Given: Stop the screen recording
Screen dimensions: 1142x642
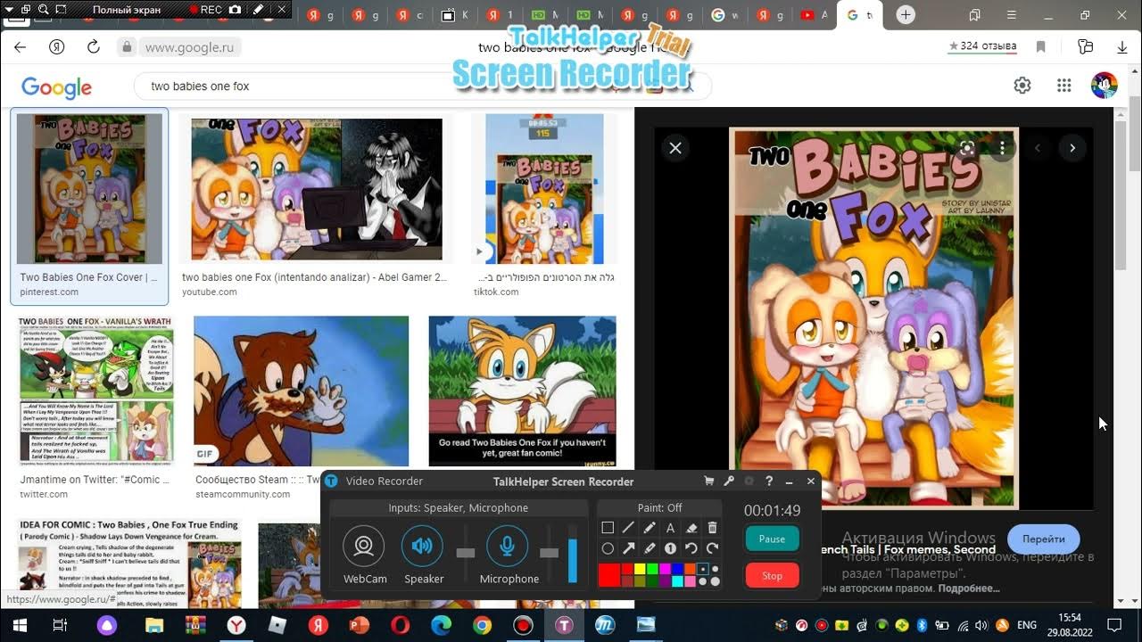Looking at the screenshot, I should 772,575.
